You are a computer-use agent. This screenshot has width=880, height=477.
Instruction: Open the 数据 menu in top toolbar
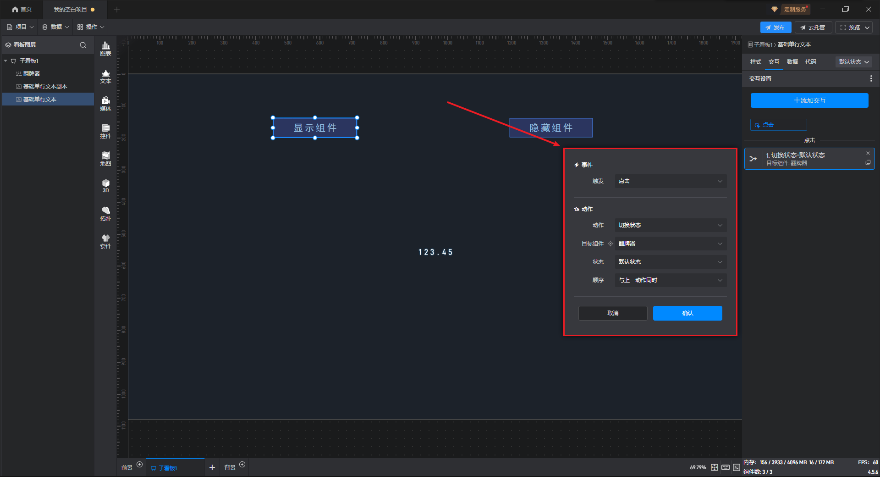[x=55, y=27]
